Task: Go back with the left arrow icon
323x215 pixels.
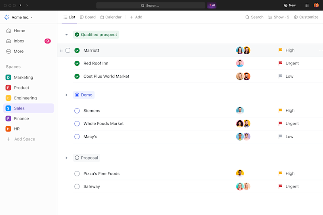Action: coord(21,5)
